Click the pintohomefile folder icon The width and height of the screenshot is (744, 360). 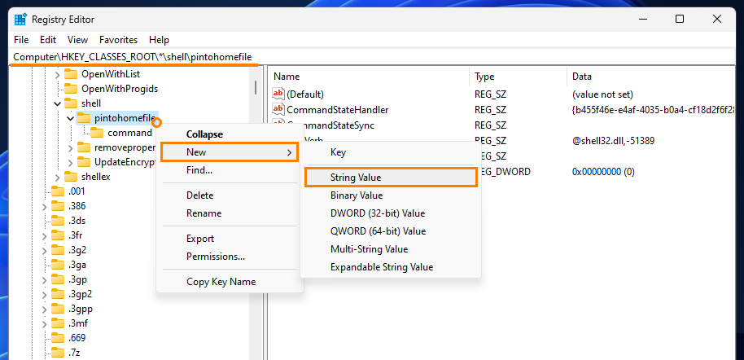pyautogui.click(x=84, y=118)
